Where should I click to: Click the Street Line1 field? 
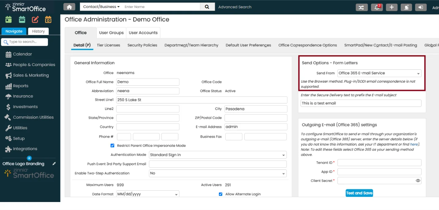point(202,100)
